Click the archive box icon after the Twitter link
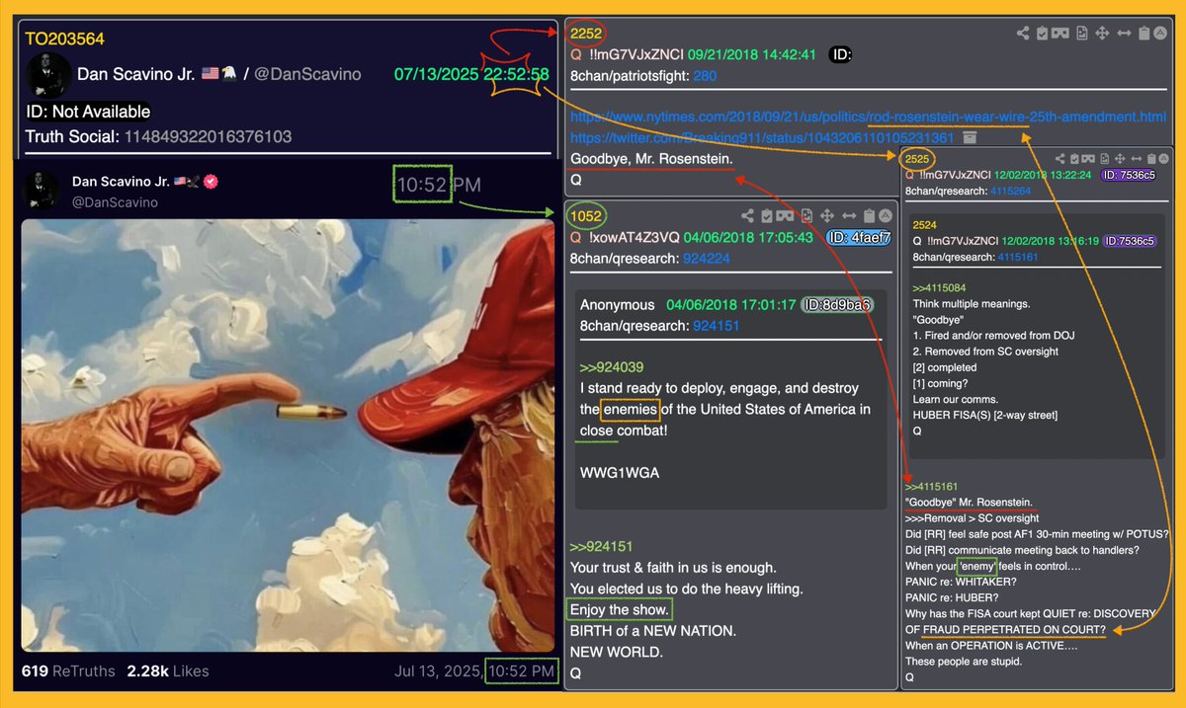 (971, 137)
